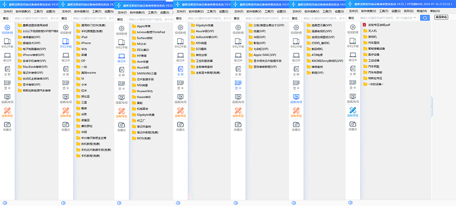456x206 pixels.
Task: Open 定制专区 icon in window listing 七彩虹(VIP)
Action: [x=238, y=111]
